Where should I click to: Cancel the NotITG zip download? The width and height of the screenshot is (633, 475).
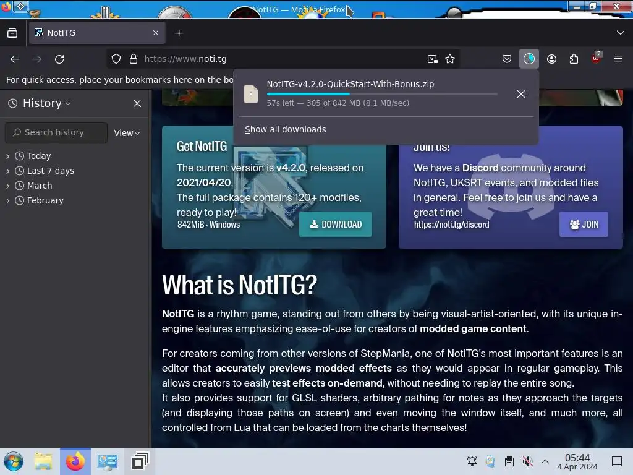point(521,94)
